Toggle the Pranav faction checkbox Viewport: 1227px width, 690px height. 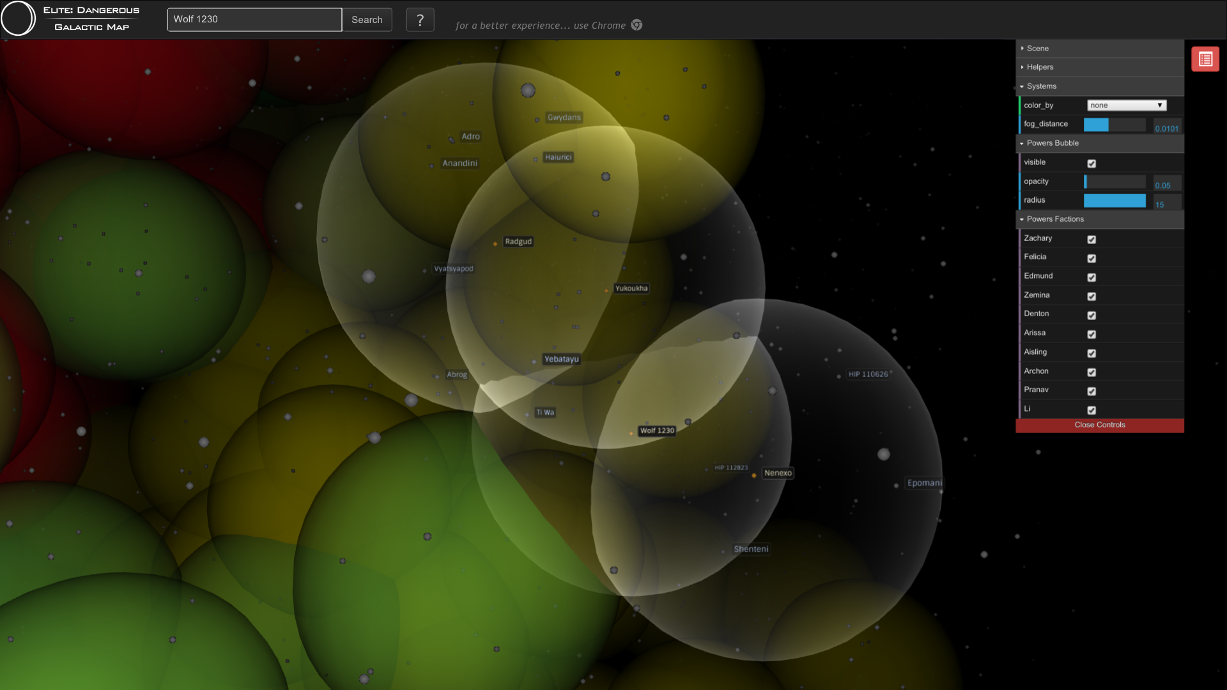[x=1092, y=392]
